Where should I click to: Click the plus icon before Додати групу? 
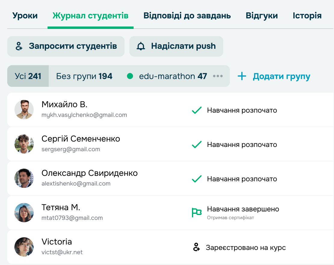pos(242,76)
